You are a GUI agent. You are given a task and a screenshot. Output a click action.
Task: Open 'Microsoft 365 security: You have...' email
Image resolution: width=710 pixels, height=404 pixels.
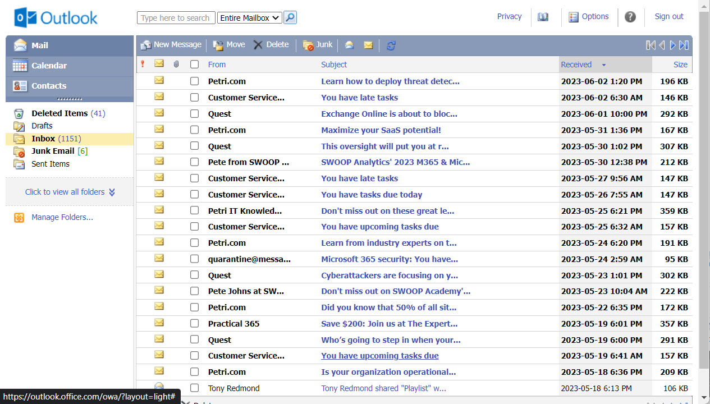tap(390, 259)
